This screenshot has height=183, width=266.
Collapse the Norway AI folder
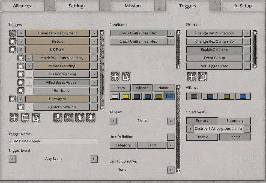[x=21, y=99]
